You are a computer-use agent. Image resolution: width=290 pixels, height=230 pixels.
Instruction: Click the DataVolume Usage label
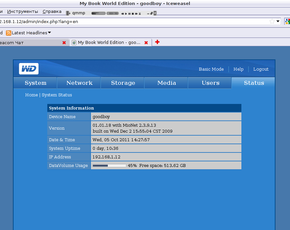point(68,166)
